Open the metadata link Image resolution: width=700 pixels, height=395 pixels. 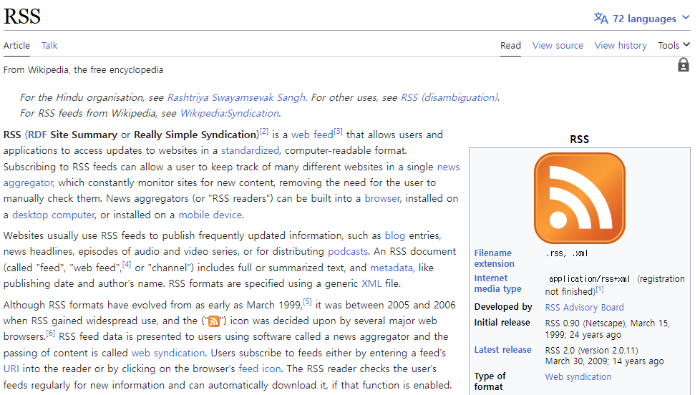click(392, 268)
